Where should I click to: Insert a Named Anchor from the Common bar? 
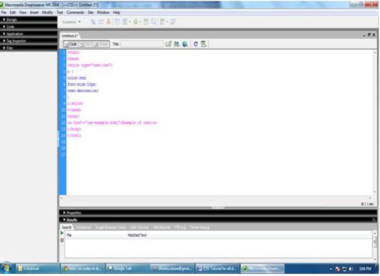(108, 22)
